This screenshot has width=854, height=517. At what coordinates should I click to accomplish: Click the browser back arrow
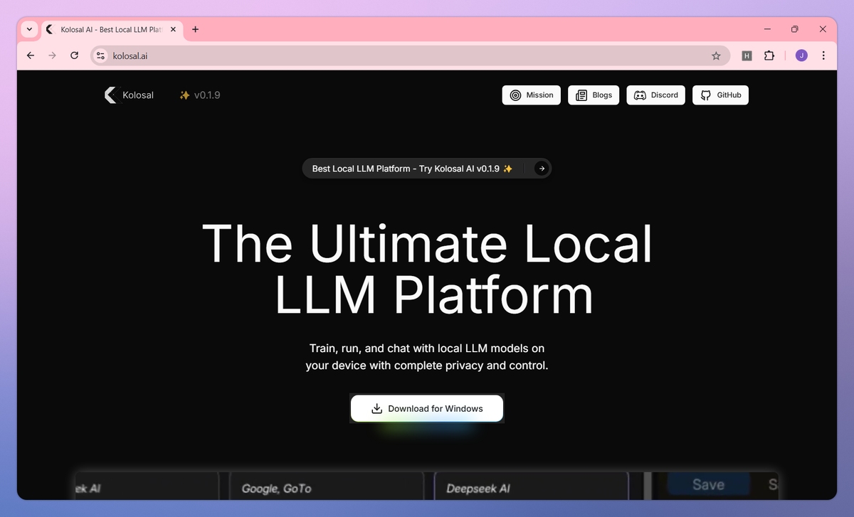click(30, 55)
